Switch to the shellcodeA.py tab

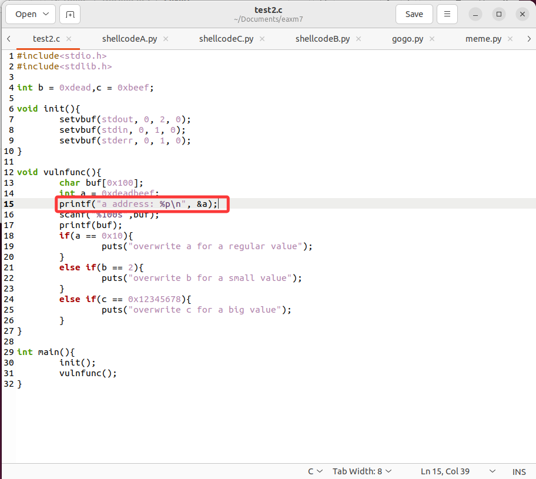click(129, 39)
